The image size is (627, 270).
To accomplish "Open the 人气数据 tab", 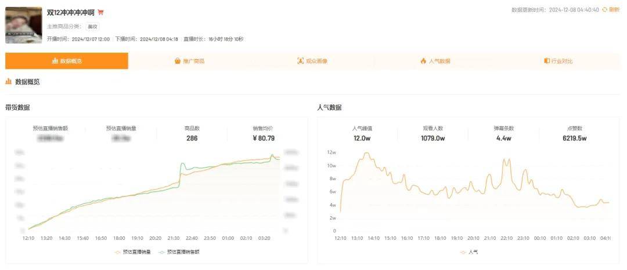I will [x=436, y=61].
